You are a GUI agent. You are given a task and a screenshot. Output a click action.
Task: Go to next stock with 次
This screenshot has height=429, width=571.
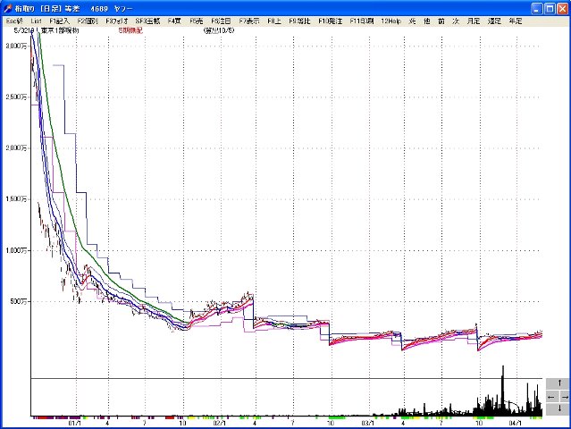[x=455, y=20]
